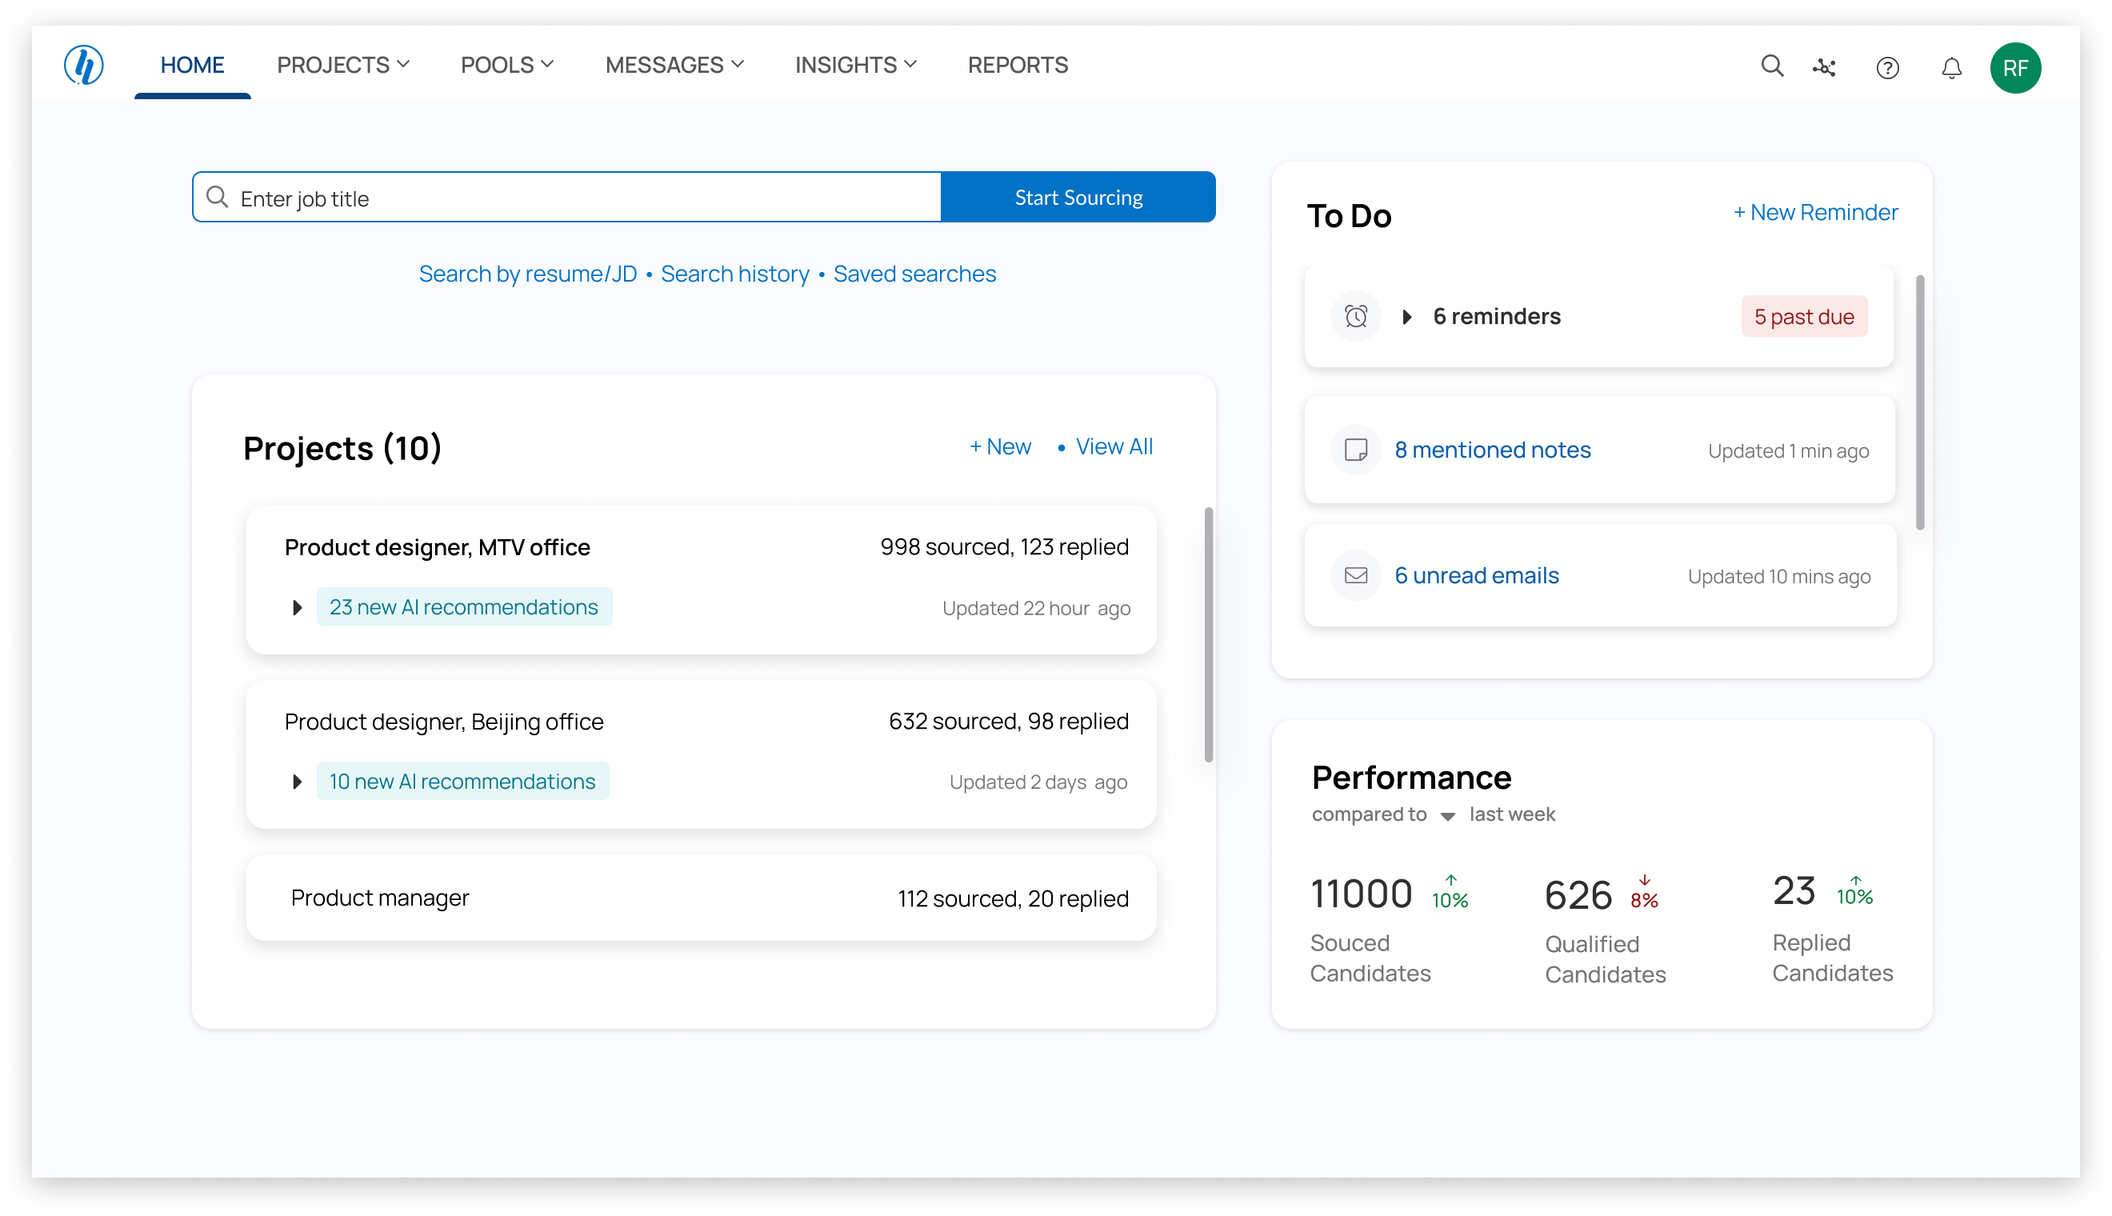Click the + New Reminder link
The width and height of the screenshot is (2112, 1216).
point(1814,212)
